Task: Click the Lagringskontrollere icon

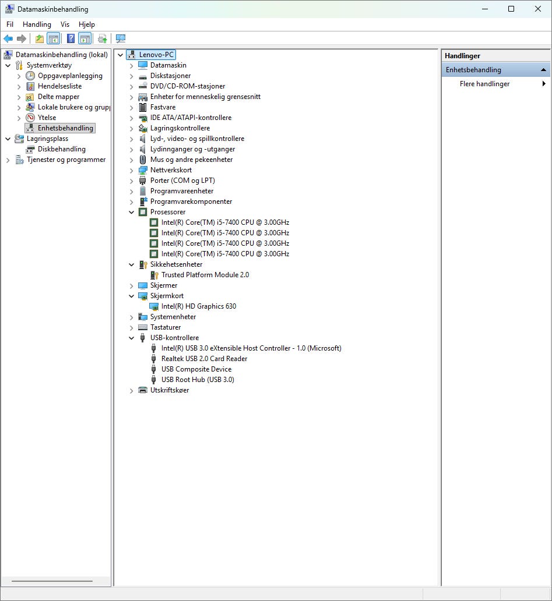Action: pos(143,128)
